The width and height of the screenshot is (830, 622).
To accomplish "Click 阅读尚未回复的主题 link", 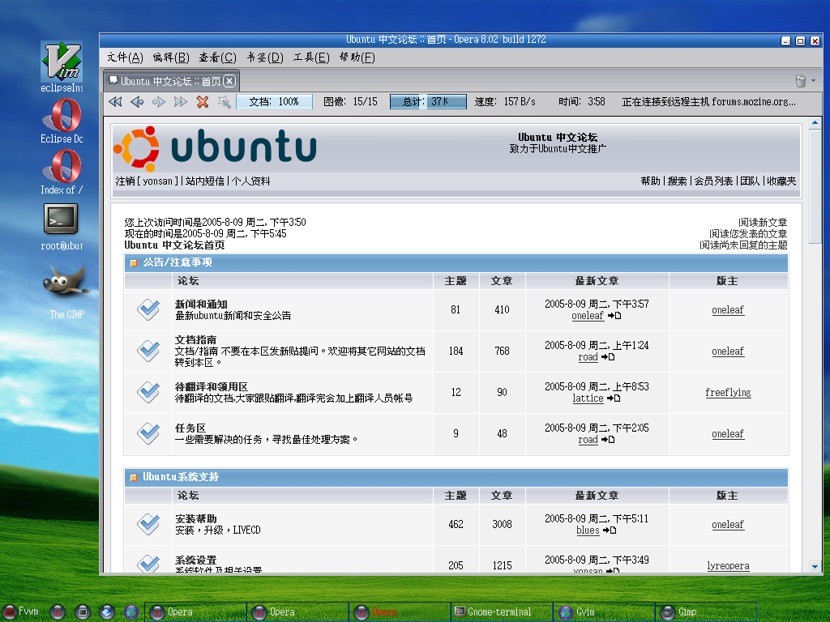I will tap(743, 245).
